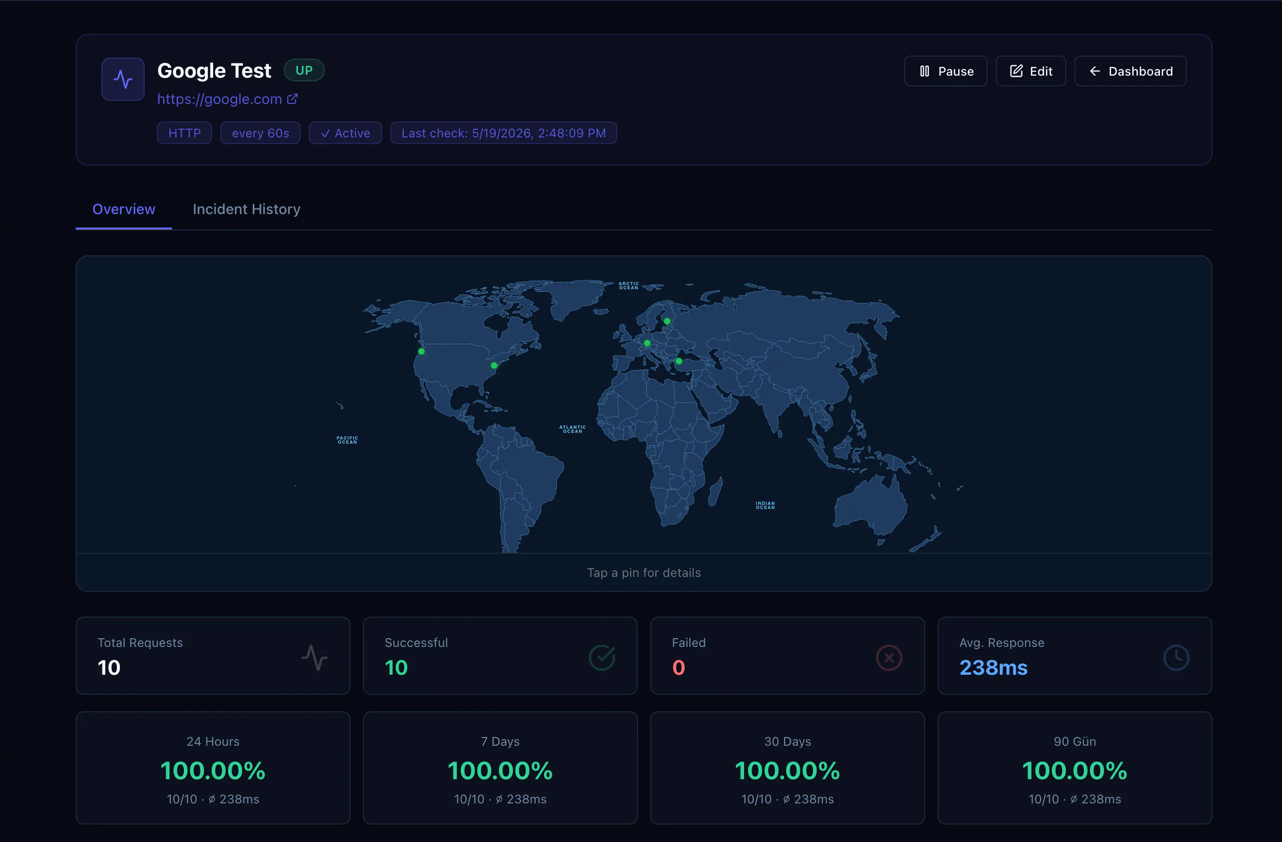Open the external link icon next to google.com
Screen dimensions: 1282x842
(x=292, y=99)
